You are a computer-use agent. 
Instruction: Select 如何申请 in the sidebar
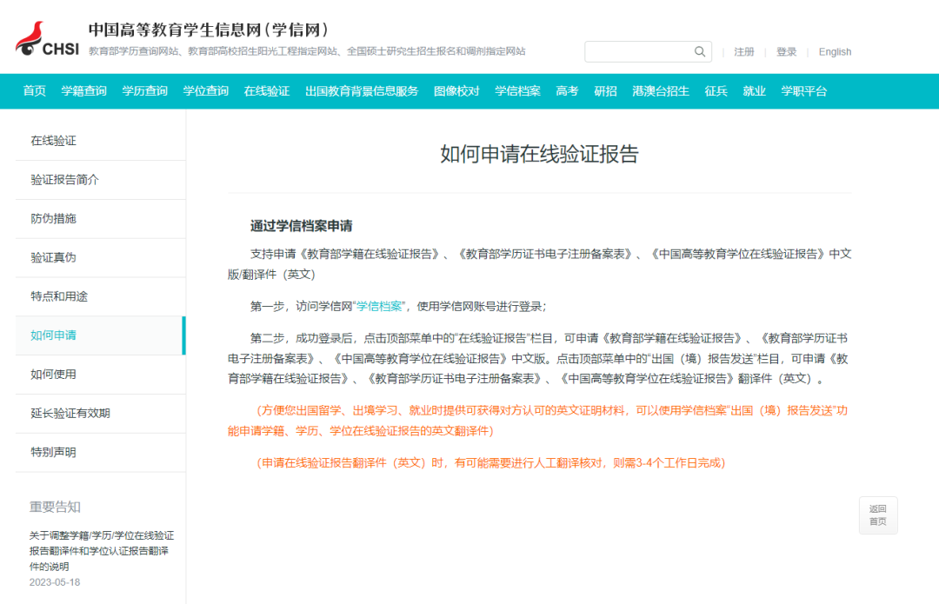tap(101, 335)
